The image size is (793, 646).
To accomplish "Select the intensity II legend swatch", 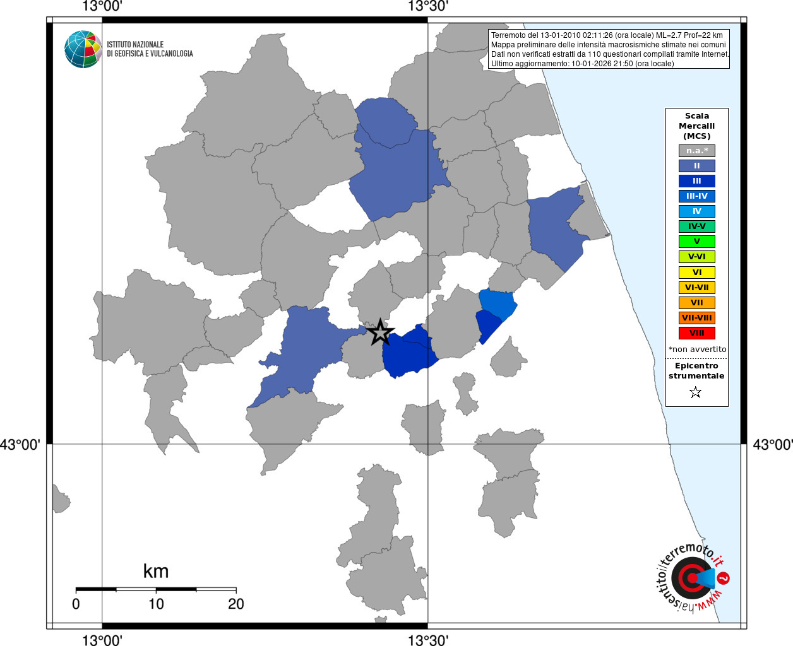I will click(x=697, y=166).
